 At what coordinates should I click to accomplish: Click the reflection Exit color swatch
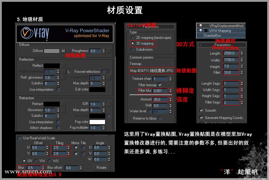click(97, 90)
